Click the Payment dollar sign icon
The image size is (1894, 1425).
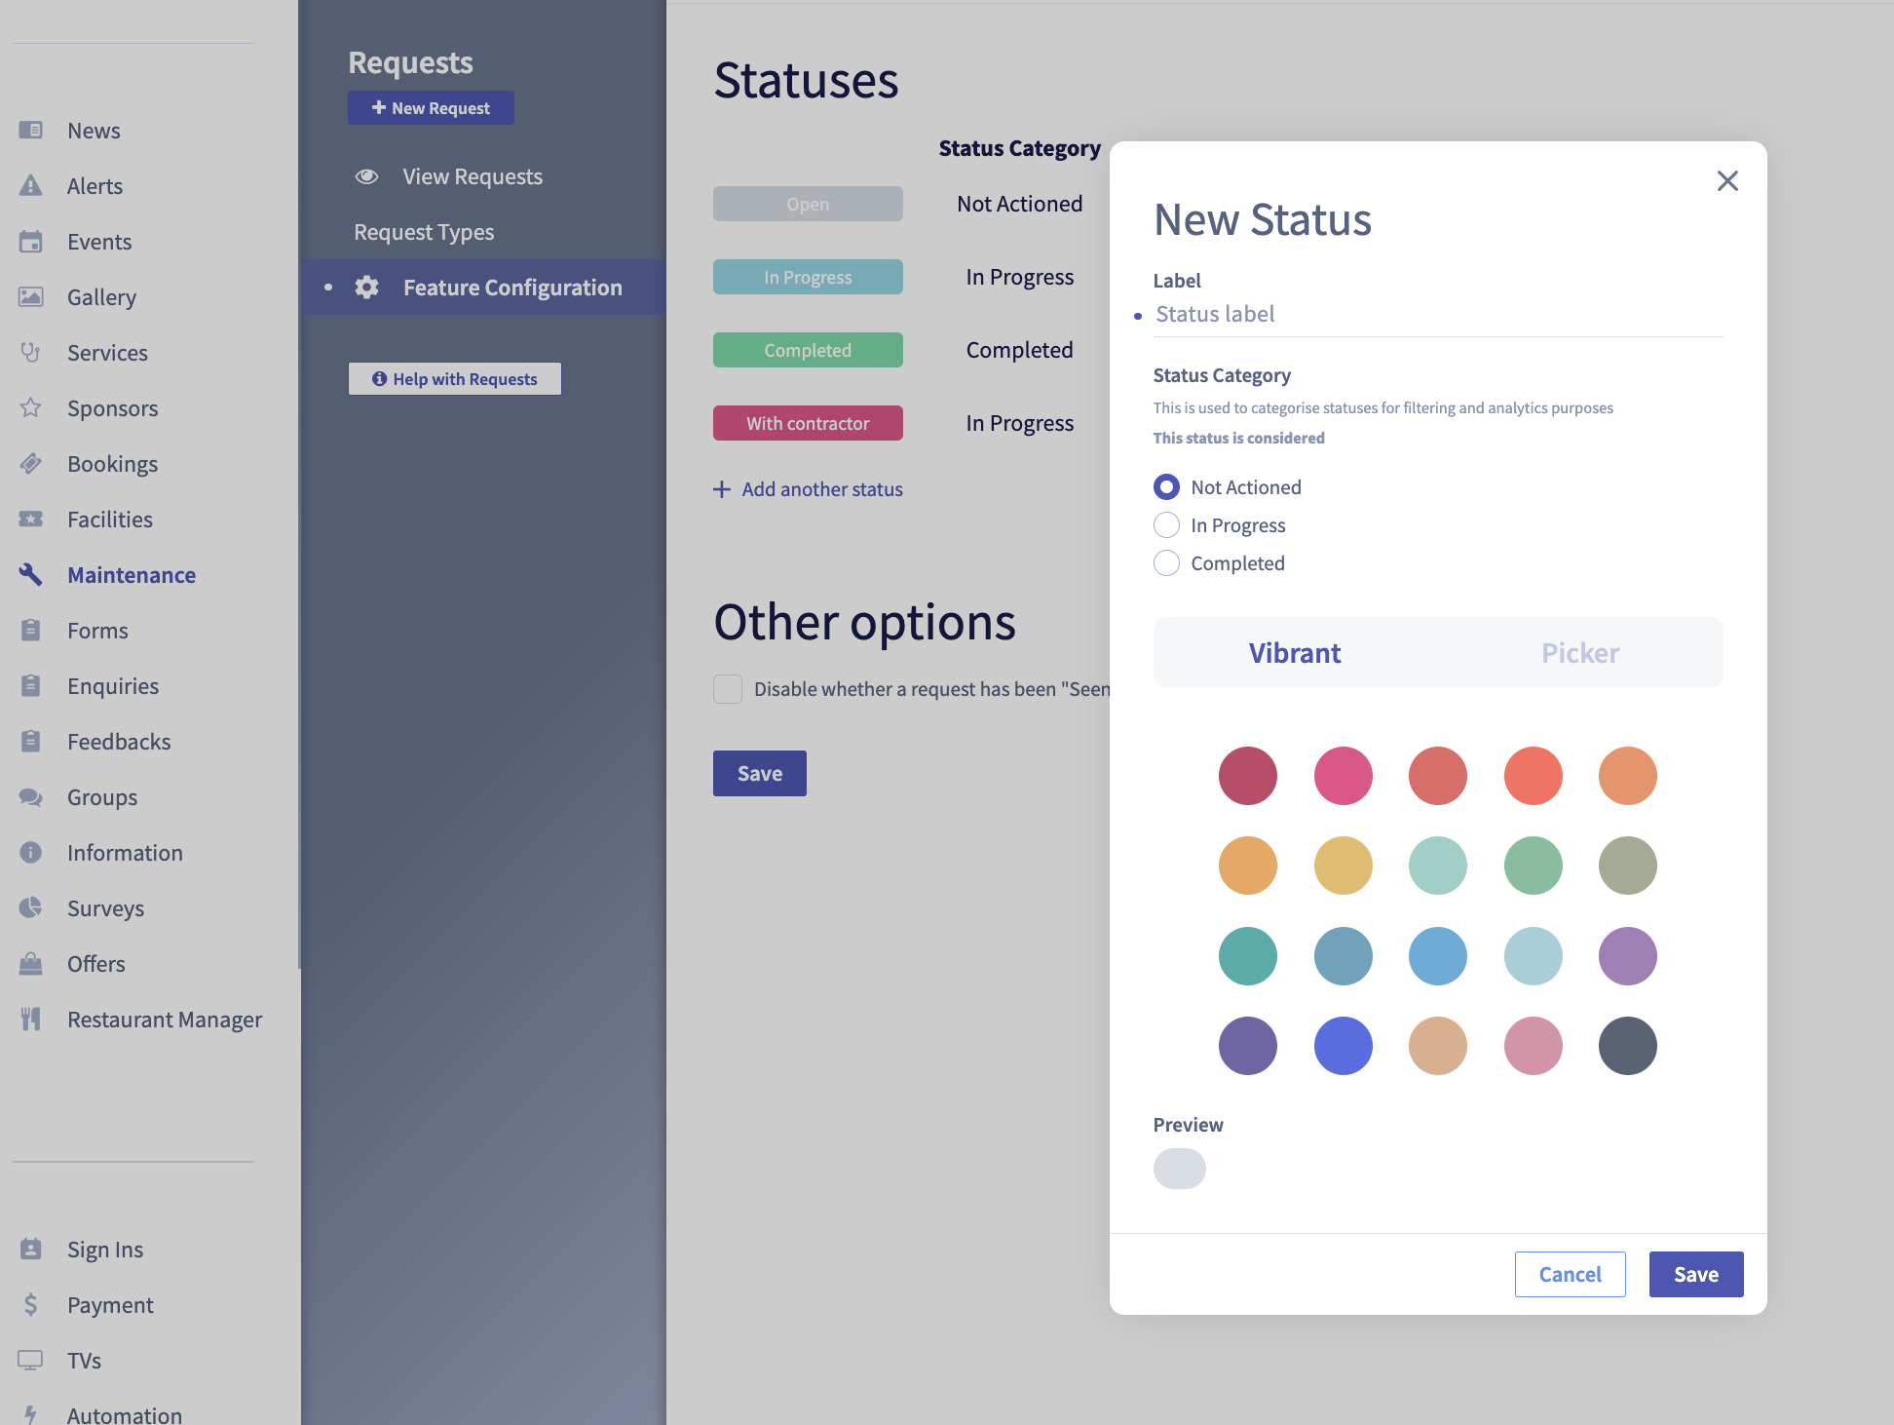pyautogui.click(x=31, y=1304)
